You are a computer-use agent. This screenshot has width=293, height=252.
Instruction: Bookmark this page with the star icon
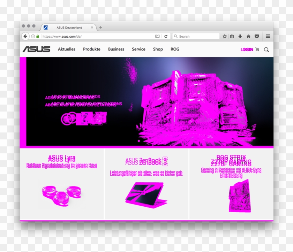(x=225, y=36)
